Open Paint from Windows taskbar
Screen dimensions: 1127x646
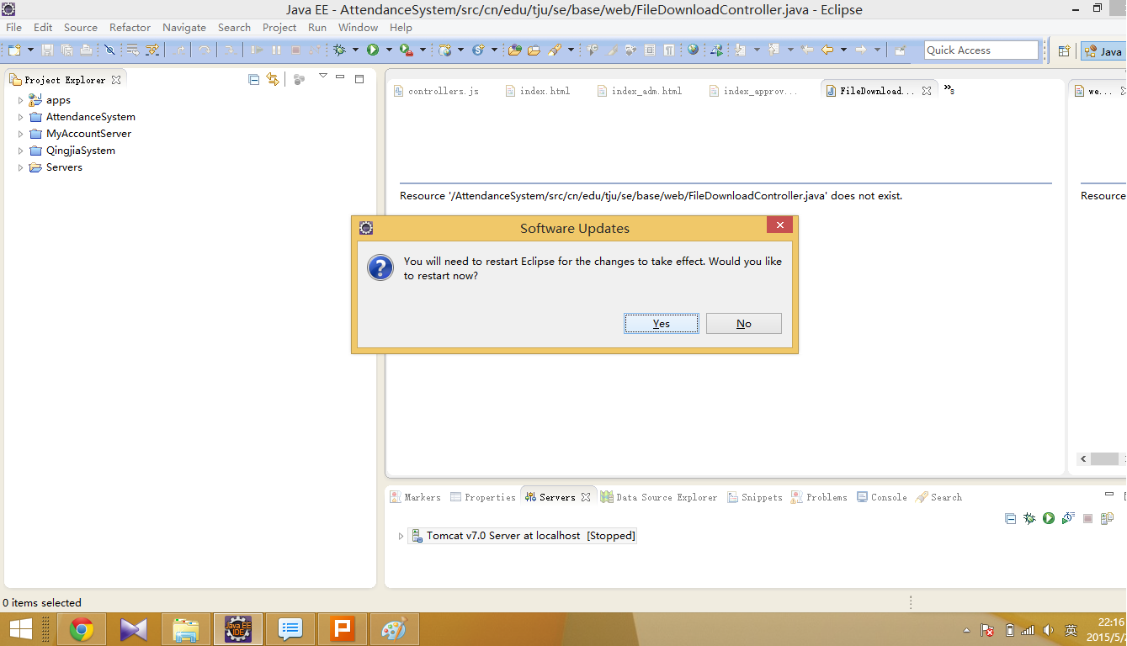click(x=394, y=629)
